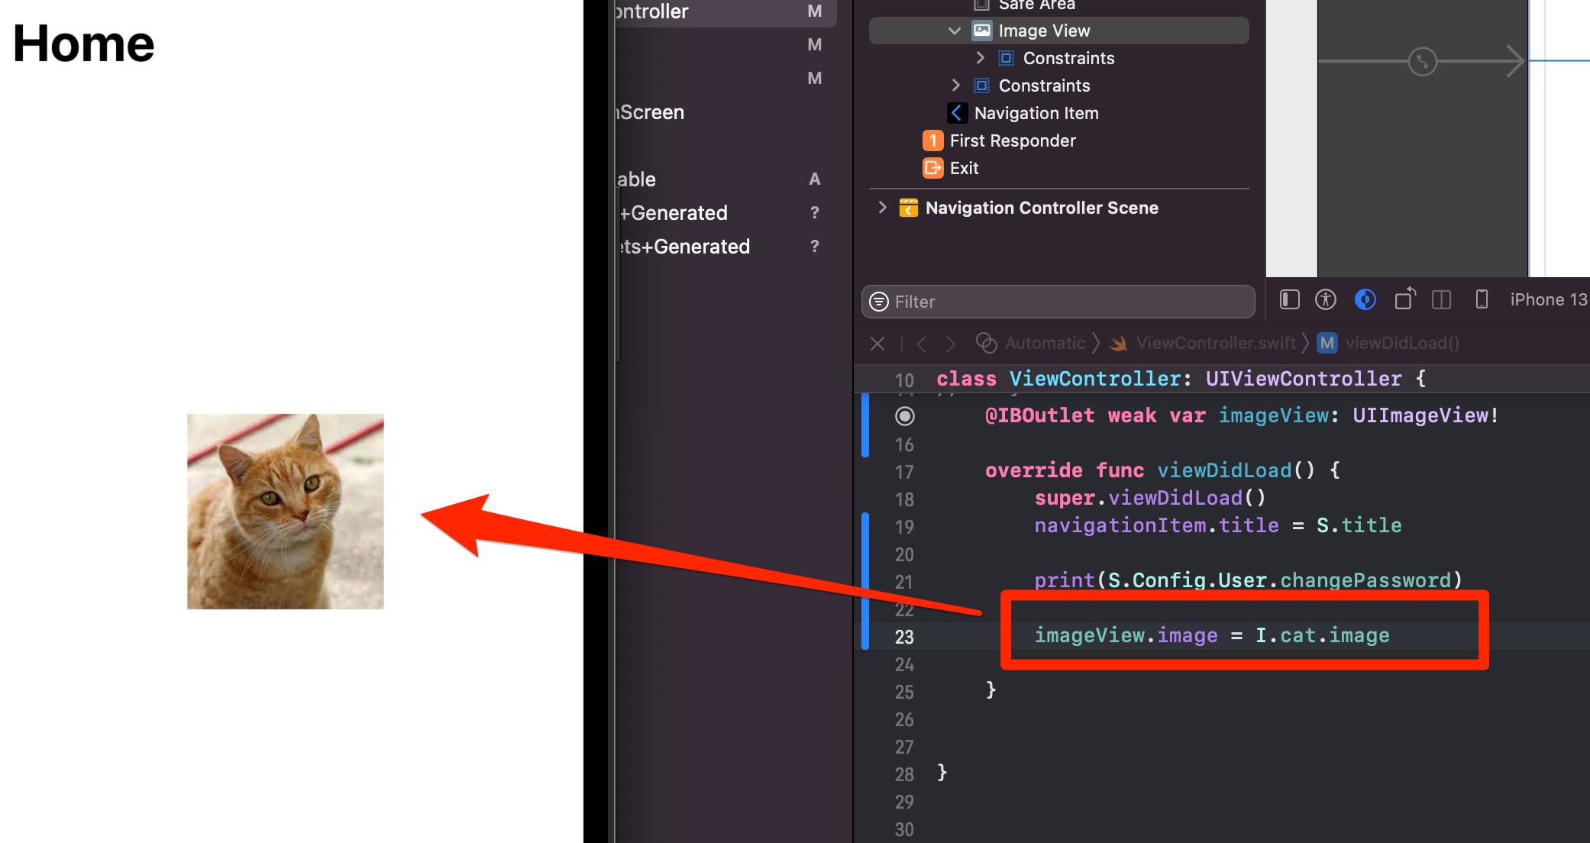This screenshot has width=1590, height=843.
Task: Select ViewController.swift in jump bar
Action: 1204,344
